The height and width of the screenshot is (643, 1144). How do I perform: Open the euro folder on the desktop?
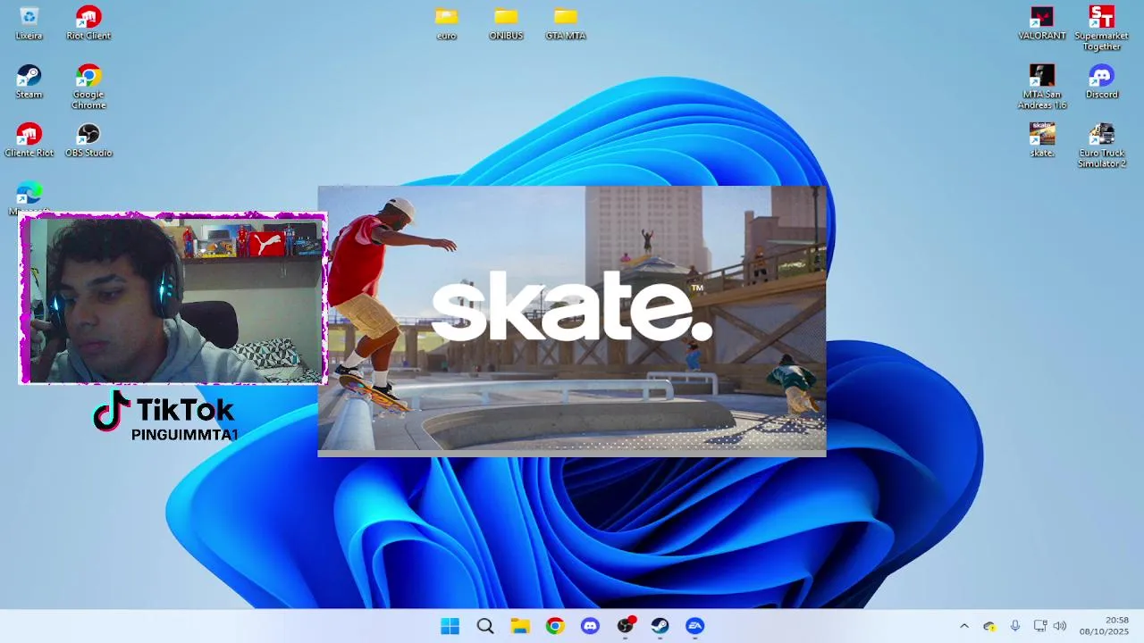point(446,23)
